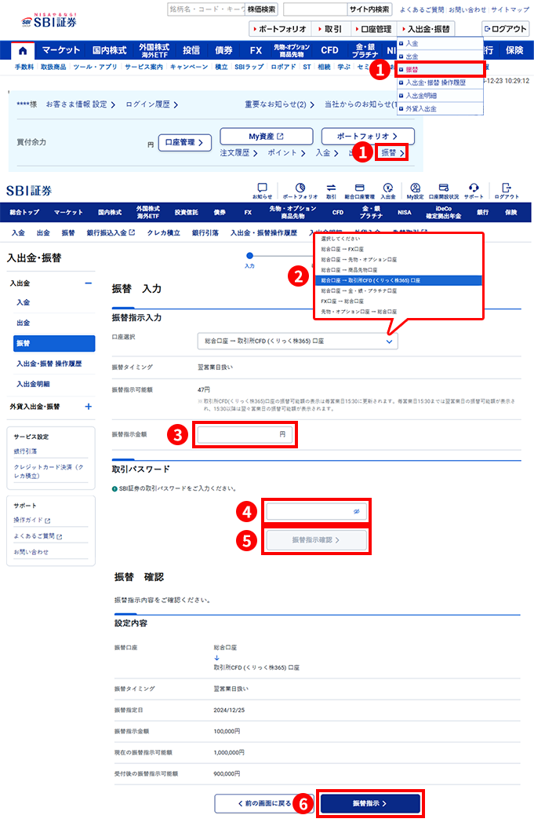Click クレカ積立 sub-nav link

[164, 232]
